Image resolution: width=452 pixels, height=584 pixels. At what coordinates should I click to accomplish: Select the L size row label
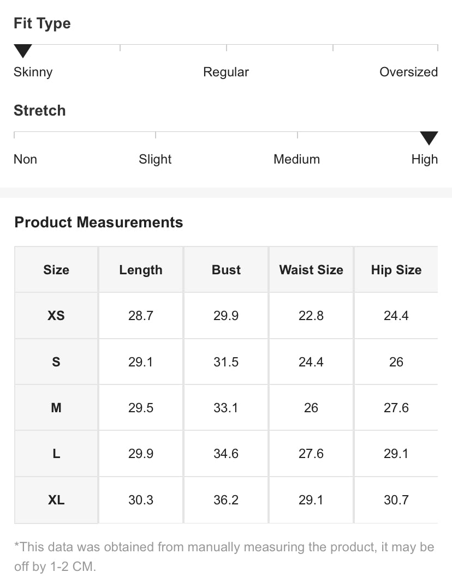pos(56,454)
